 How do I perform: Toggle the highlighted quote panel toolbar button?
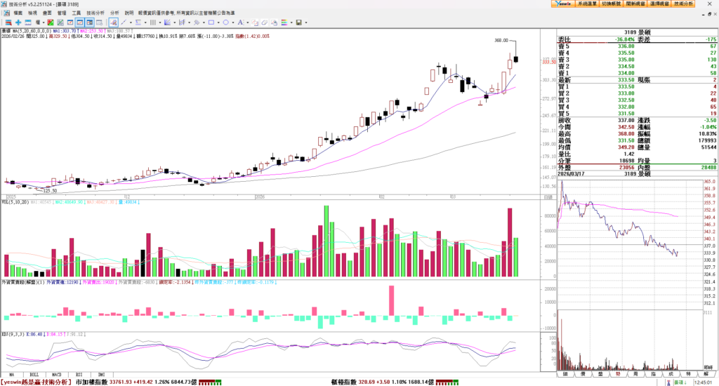tap(89, 22)
